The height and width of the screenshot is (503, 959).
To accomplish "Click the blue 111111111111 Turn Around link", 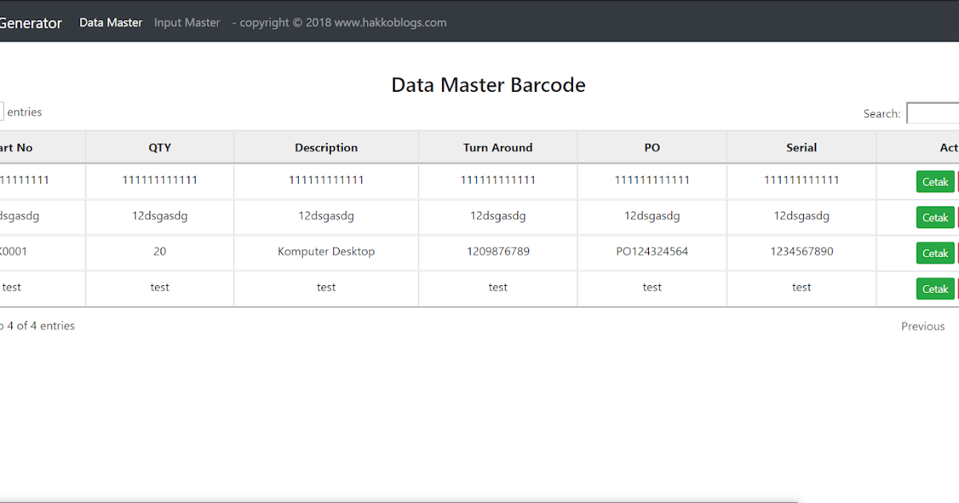I will pos(497,180).
